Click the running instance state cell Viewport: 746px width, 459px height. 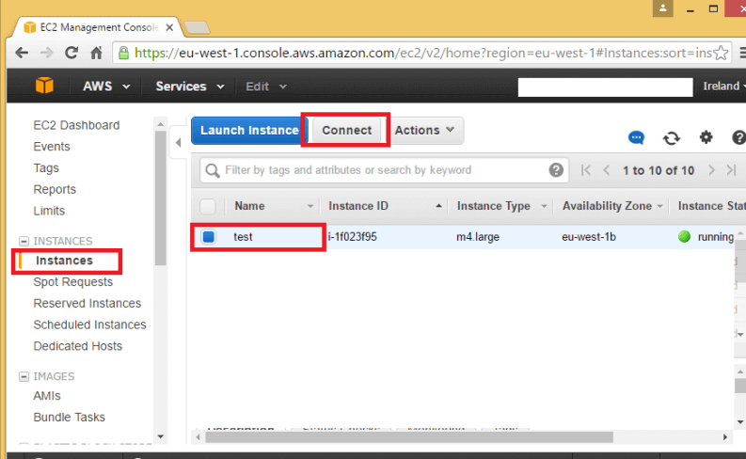pyautogui.click(x=706, y=237)
